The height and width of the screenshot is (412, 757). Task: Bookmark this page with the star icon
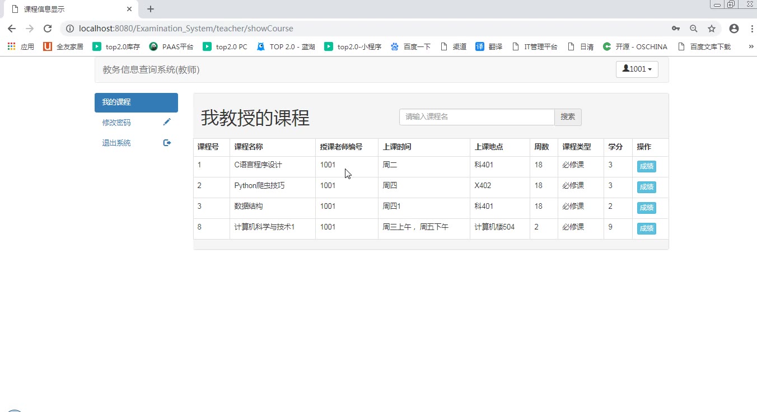[712, 29]
